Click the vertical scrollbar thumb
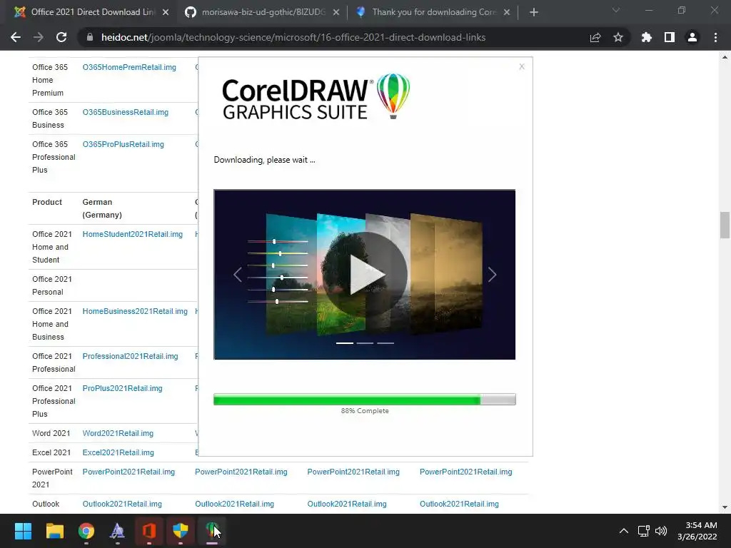The image size is (731, 548). tap(725, 225)
